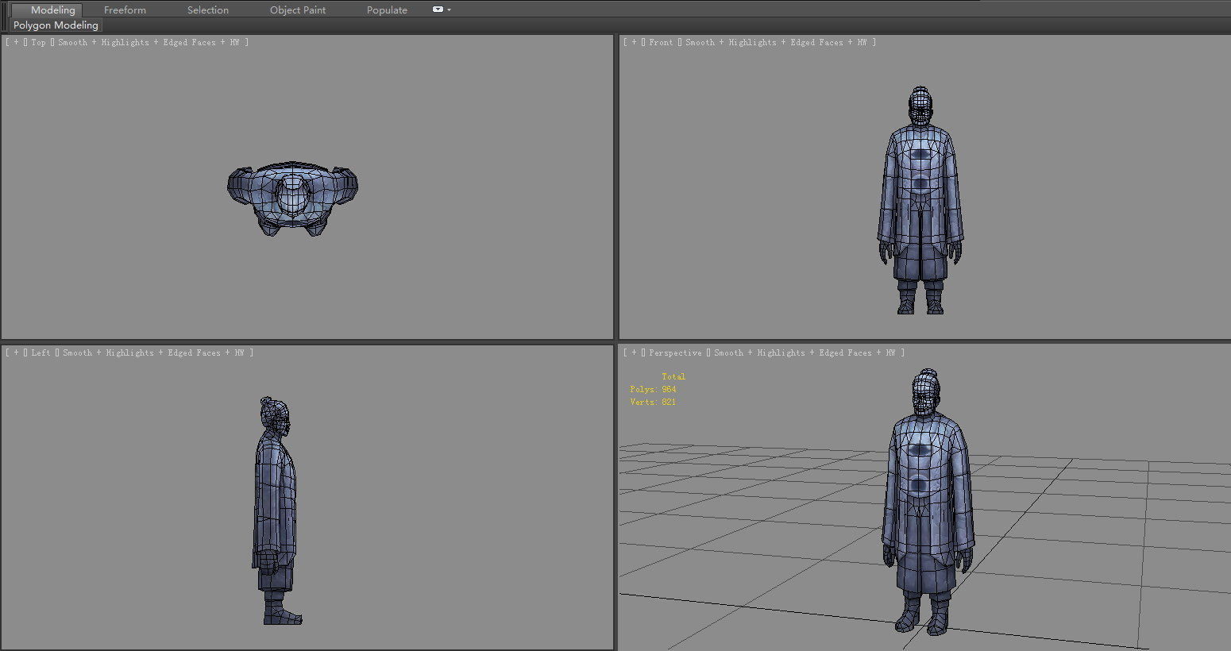Open the Left viewport plus menu
This screenshot has width=1231, height=651.
16,352
